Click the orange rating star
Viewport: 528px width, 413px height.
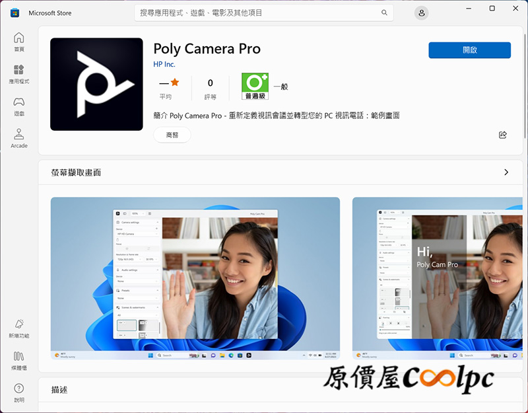[175, 82]
